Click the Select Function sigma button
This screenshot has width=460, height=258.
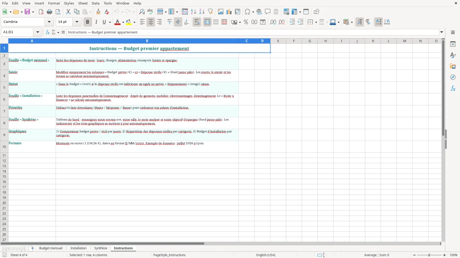tap(54, 32)
